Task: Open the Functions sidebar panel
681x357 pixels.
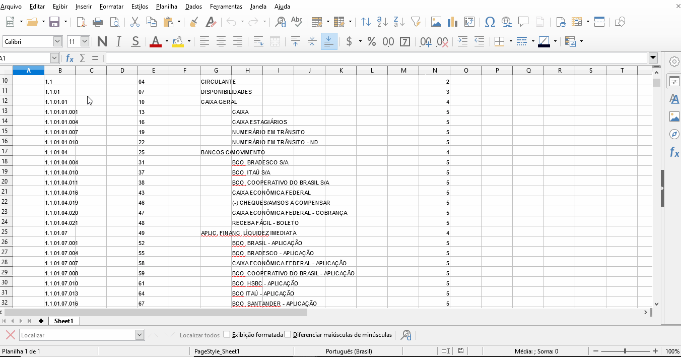Action: pyautogui.click(x=674, y=152)
